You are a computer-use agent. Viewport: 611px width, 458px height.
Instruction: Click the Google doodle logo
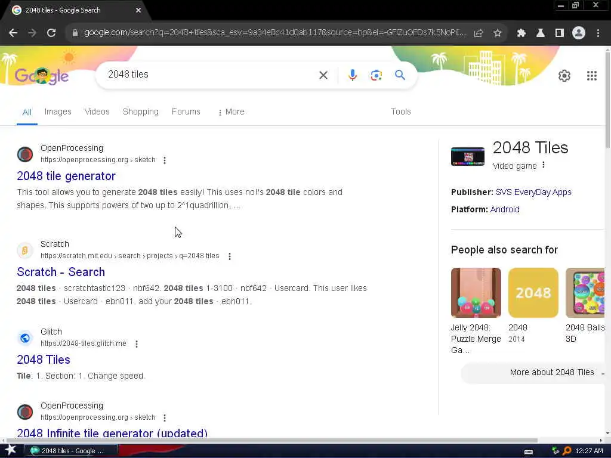[42, 76]
